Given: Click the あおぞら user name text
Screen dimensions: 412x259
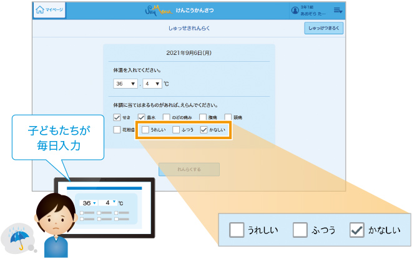Looking at the screenshot, I should 313,13.
